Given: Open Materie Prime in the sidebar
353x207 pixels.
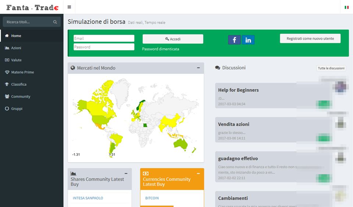Looking at the screenshot, I should tap(32, 72).
